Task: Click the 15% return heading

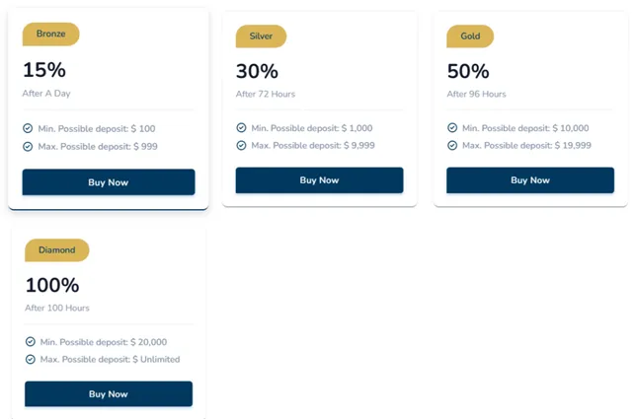Action: click(43, 70)
